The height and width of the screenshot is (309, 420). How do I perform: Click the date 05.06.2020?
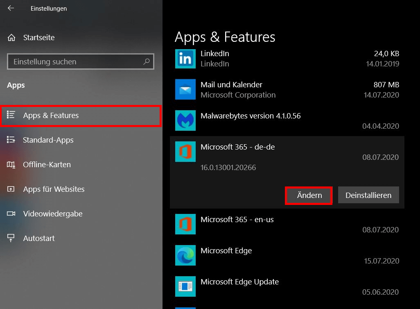coord(380,292)
